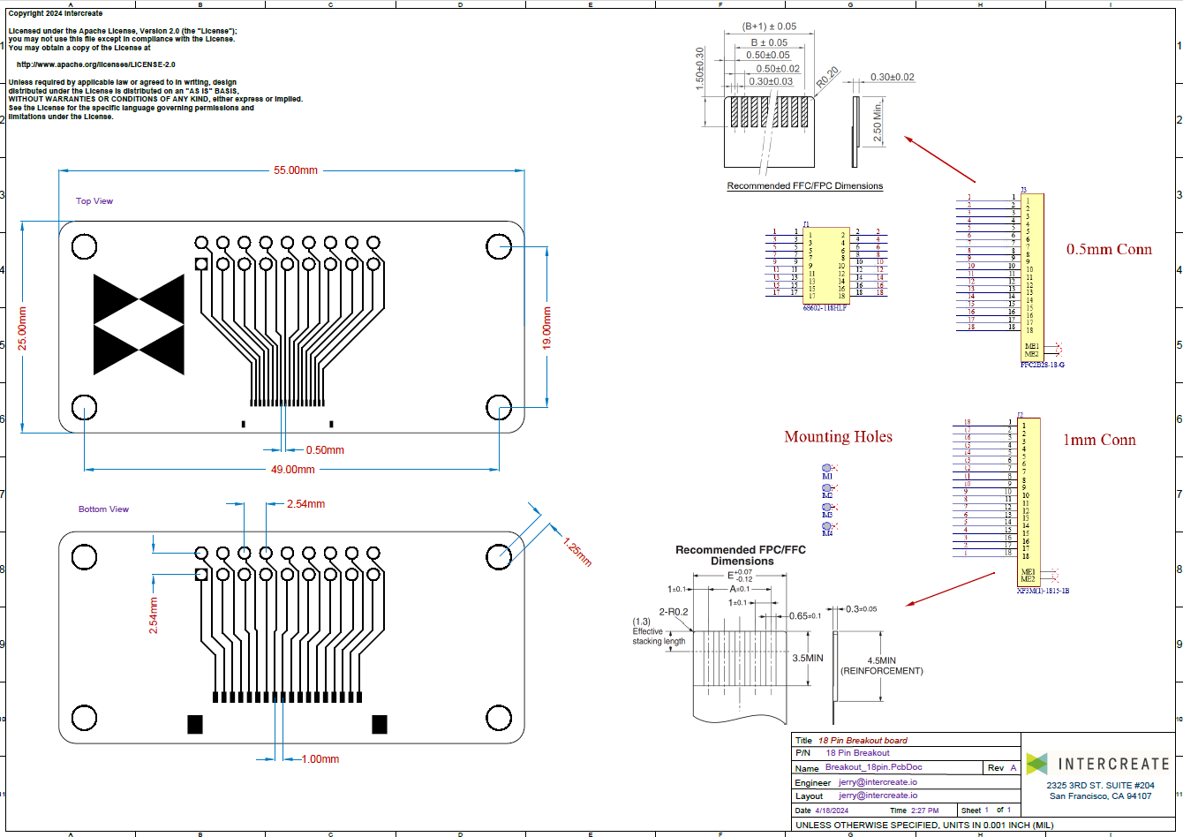Select the "1mm Conn" text label
Image resolution: width=1183 pixels, height=837 pixels.
click(1098, 440)
